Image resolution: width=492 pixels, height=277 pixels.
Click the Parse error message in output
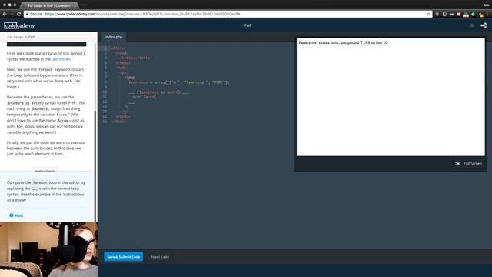tap(343, 42)
